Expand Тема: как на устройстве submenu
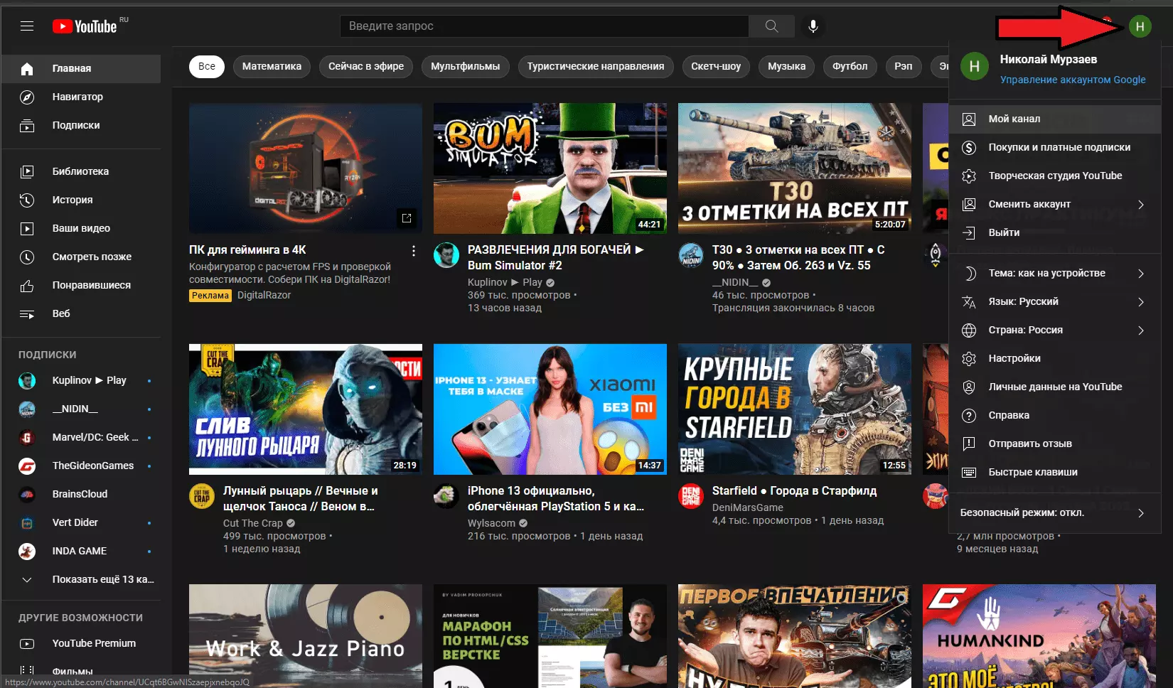Screen dimensions: 1173x688 pyautogui.click(x=1055, y=273)
